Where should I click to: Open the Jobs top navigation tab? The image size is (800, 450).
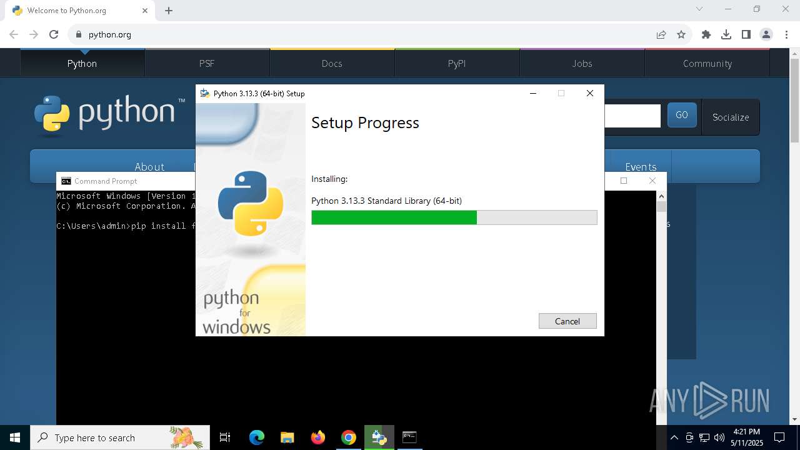[582, 63]
